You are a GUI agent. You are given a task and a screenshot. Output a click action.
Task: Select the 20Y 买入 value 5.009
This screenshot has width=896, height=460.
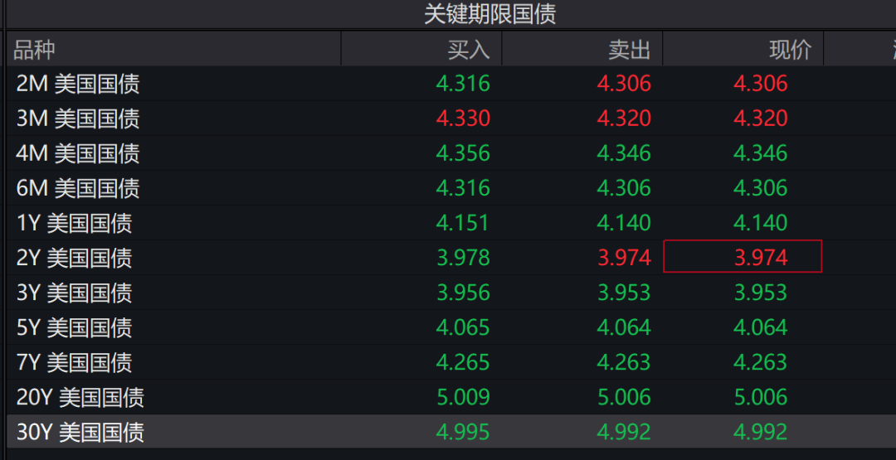coord(463,397)
